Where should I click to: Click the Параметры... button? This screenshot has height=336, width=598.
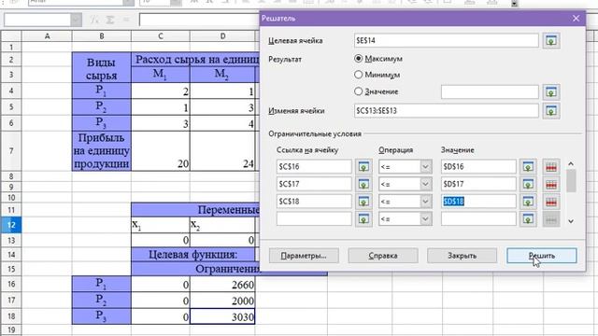(304, 256)
